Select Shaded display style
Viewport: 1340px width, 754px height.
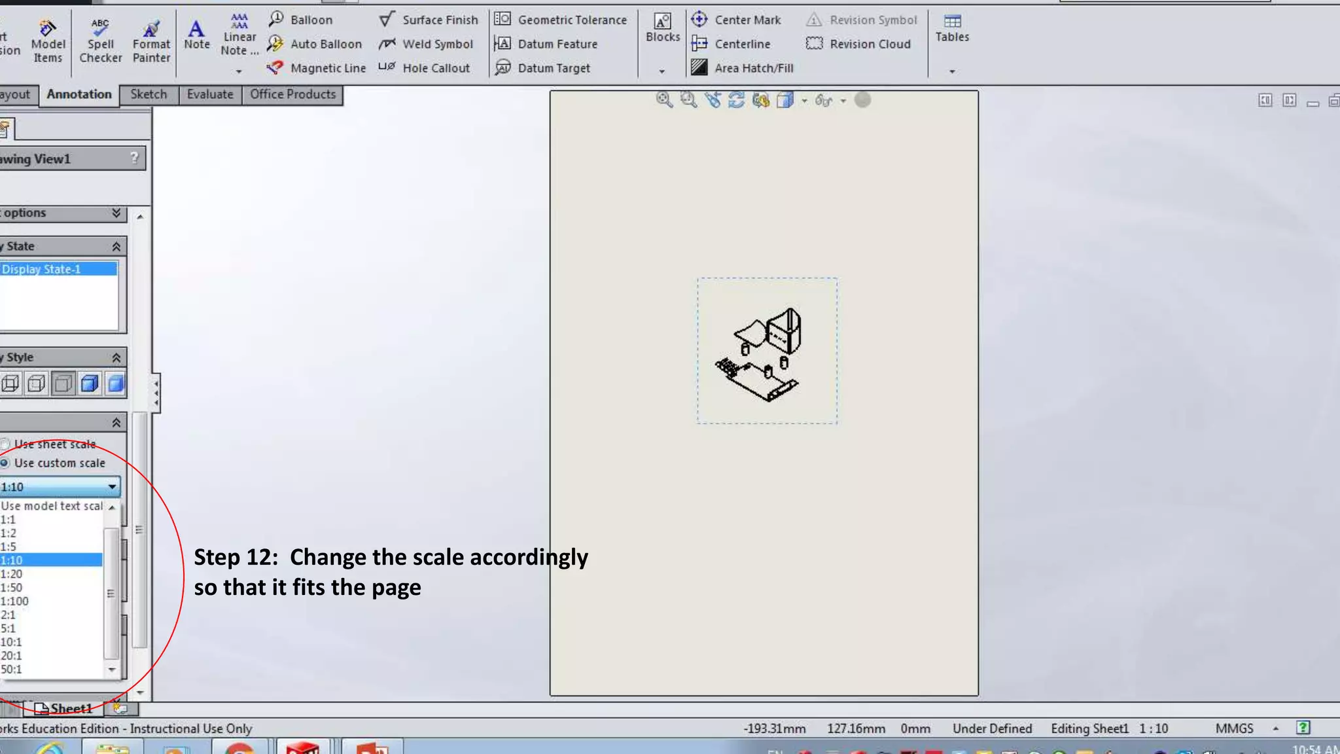pyautogui.click(x=116, y=384)
